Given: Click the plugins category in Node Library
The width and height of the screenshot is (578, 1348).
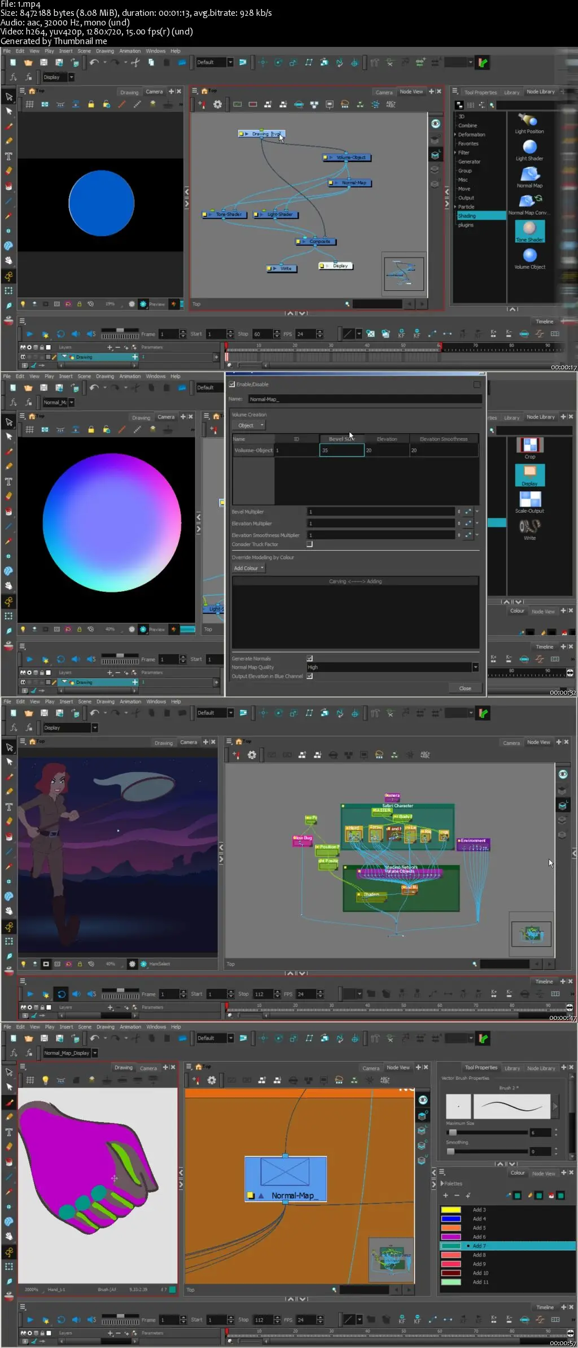Looking at the screenshot, I should pos(466,225).
